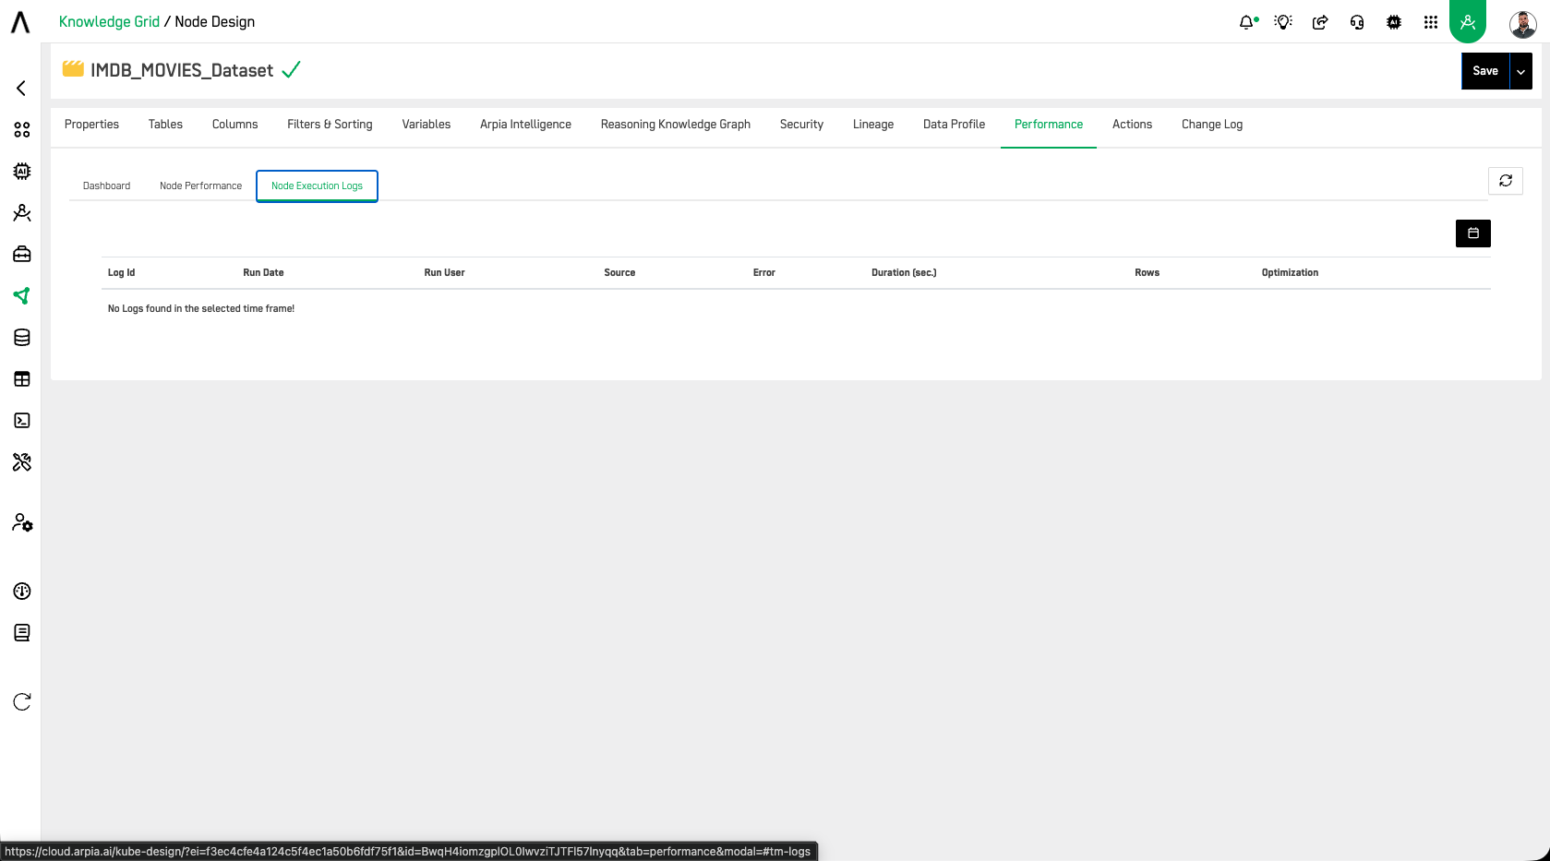Viewport: 1550px width, 861px height.
Task: Select the Node Execution Logs sub-tab
Action: (x=317, y=186)
